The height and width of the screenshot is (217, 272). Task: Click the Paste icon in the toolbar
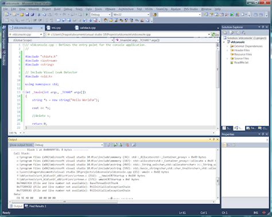pyautogui.click(x=49, y=14)
